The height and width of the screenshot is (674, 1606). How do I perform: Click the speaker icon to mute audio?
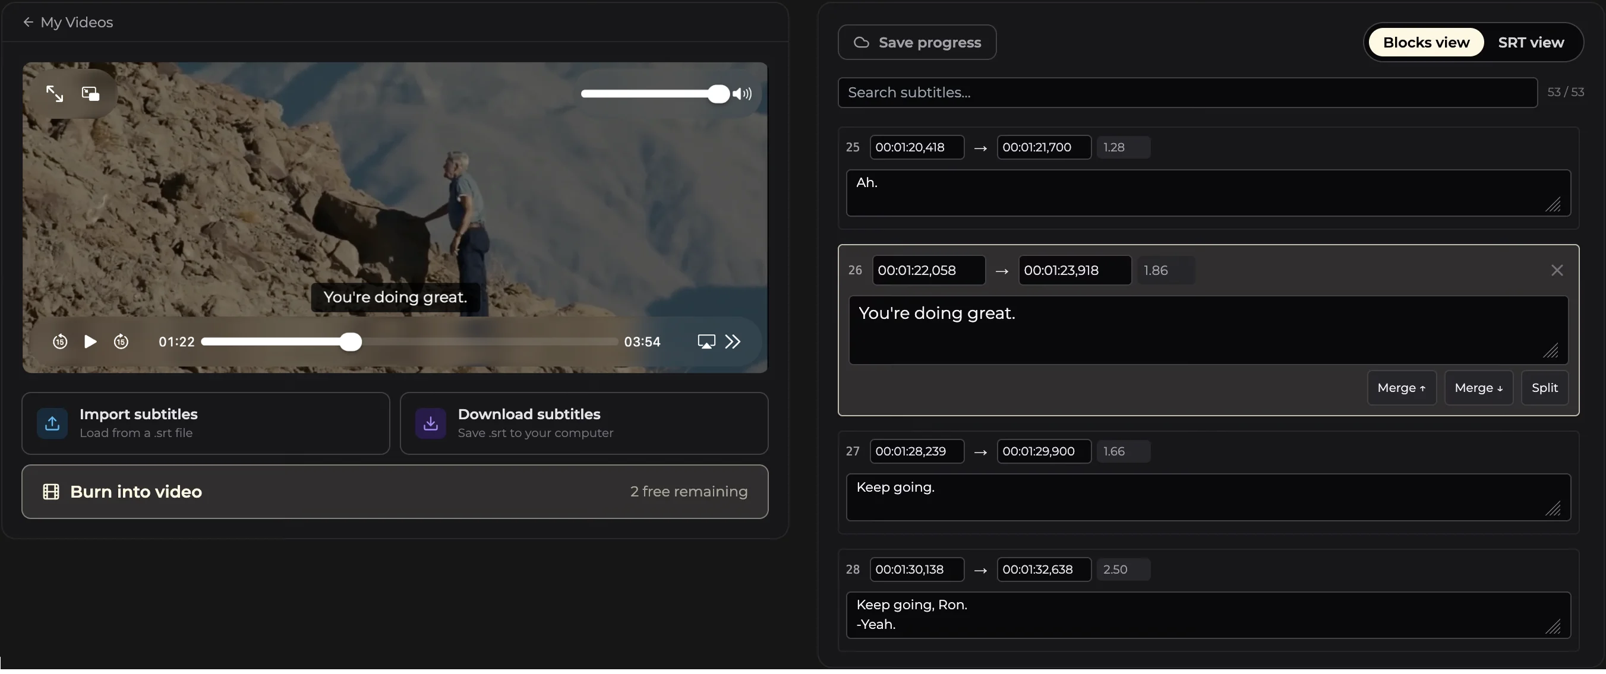tap(743, 93)
